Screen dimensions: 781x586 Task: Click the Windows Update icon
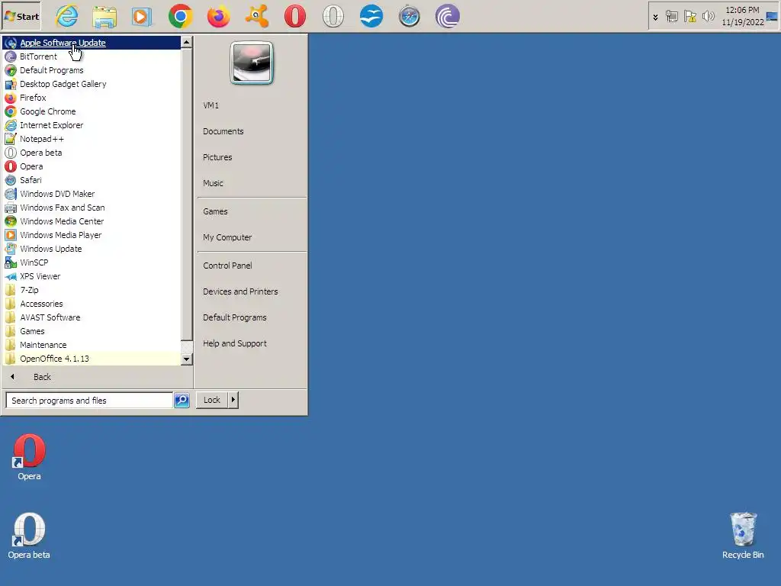(x=11, y=249)
